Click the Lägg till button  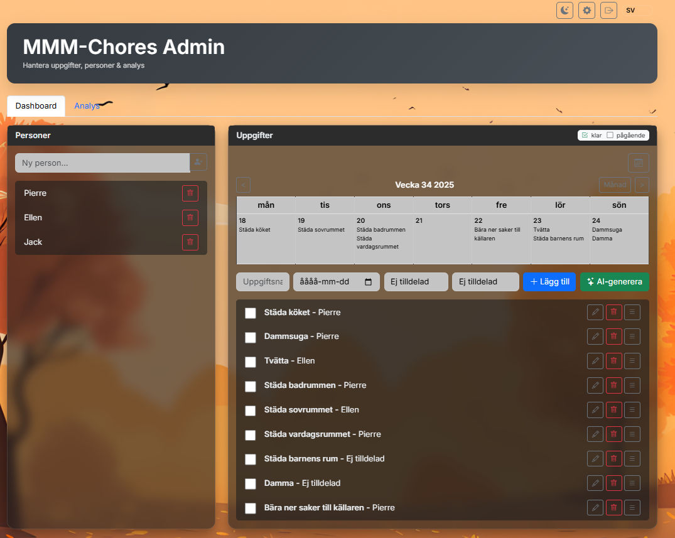(549, 282)
